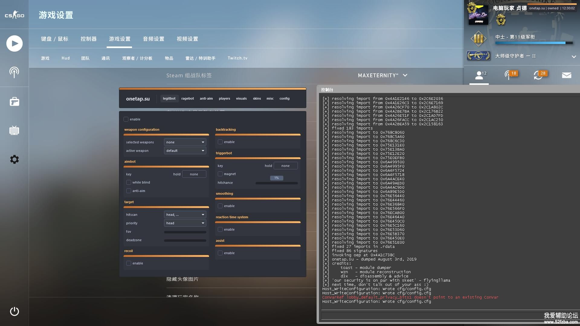Screen dimensions: 580x326
Task: Select the Twitch.tv sub-tab
Action: click(x=237, y=58)
